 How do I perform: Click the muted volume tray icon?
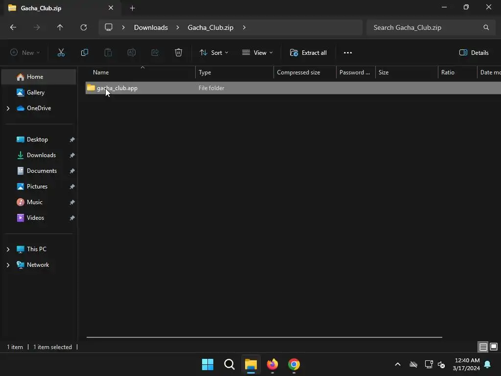(441, 364)
